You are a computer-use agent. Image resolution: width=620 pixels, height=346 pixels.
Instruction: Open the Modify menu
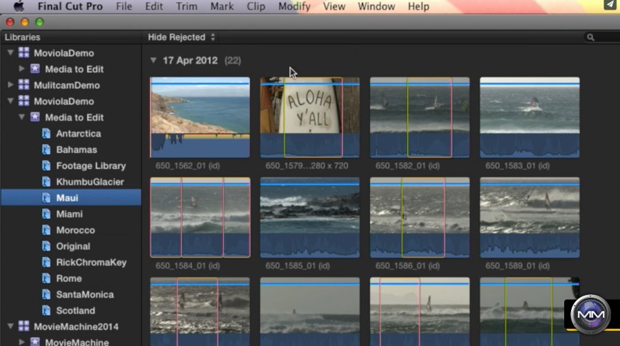[x=294, y=6]
